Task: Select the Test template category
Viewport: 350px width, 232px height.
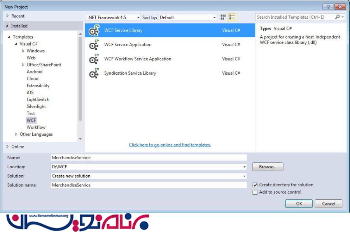Action: point(31,113)
